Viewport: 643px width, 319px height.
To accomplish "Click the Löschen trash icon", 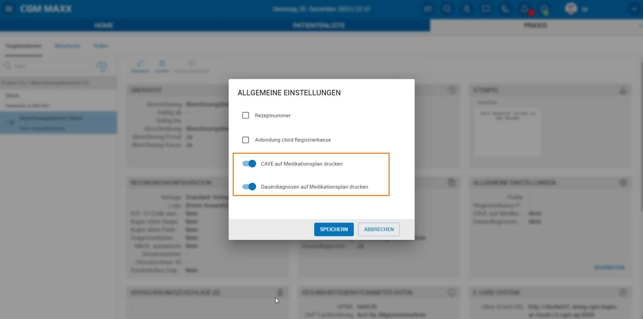I will coord(162,66).
